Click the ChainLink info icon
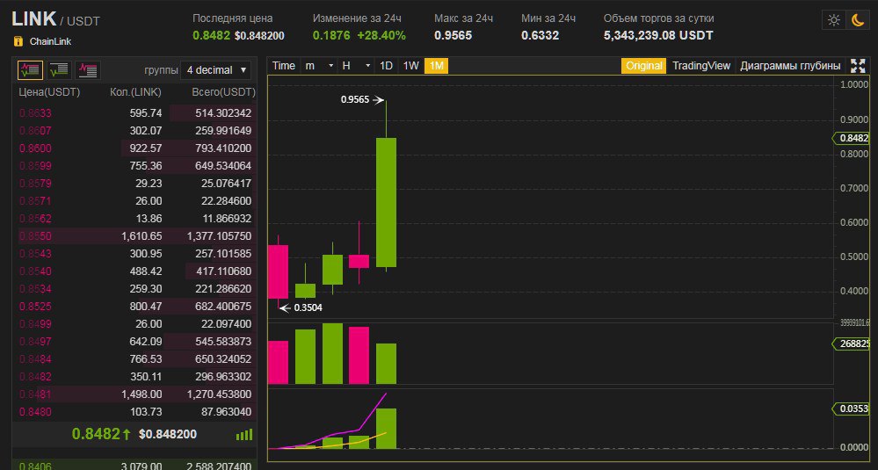 click(18, 41)
